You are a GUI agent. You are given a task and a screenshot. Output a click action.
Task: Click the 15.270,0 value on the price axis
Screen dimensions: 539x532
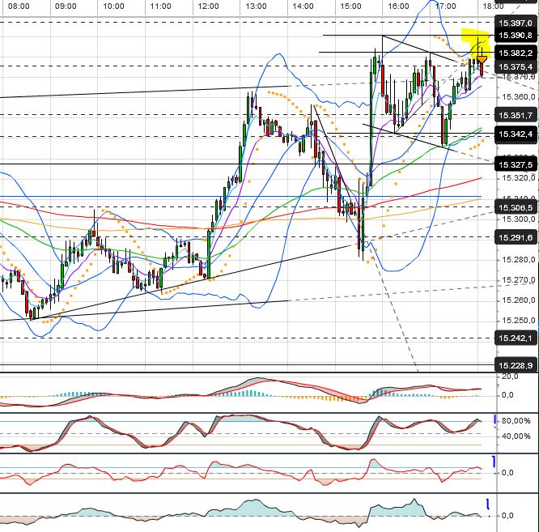[x=519, y=280]
